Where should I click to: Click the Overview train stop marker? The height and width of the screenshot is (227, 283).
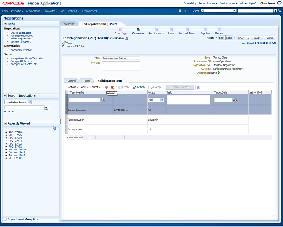coord(138,30)
